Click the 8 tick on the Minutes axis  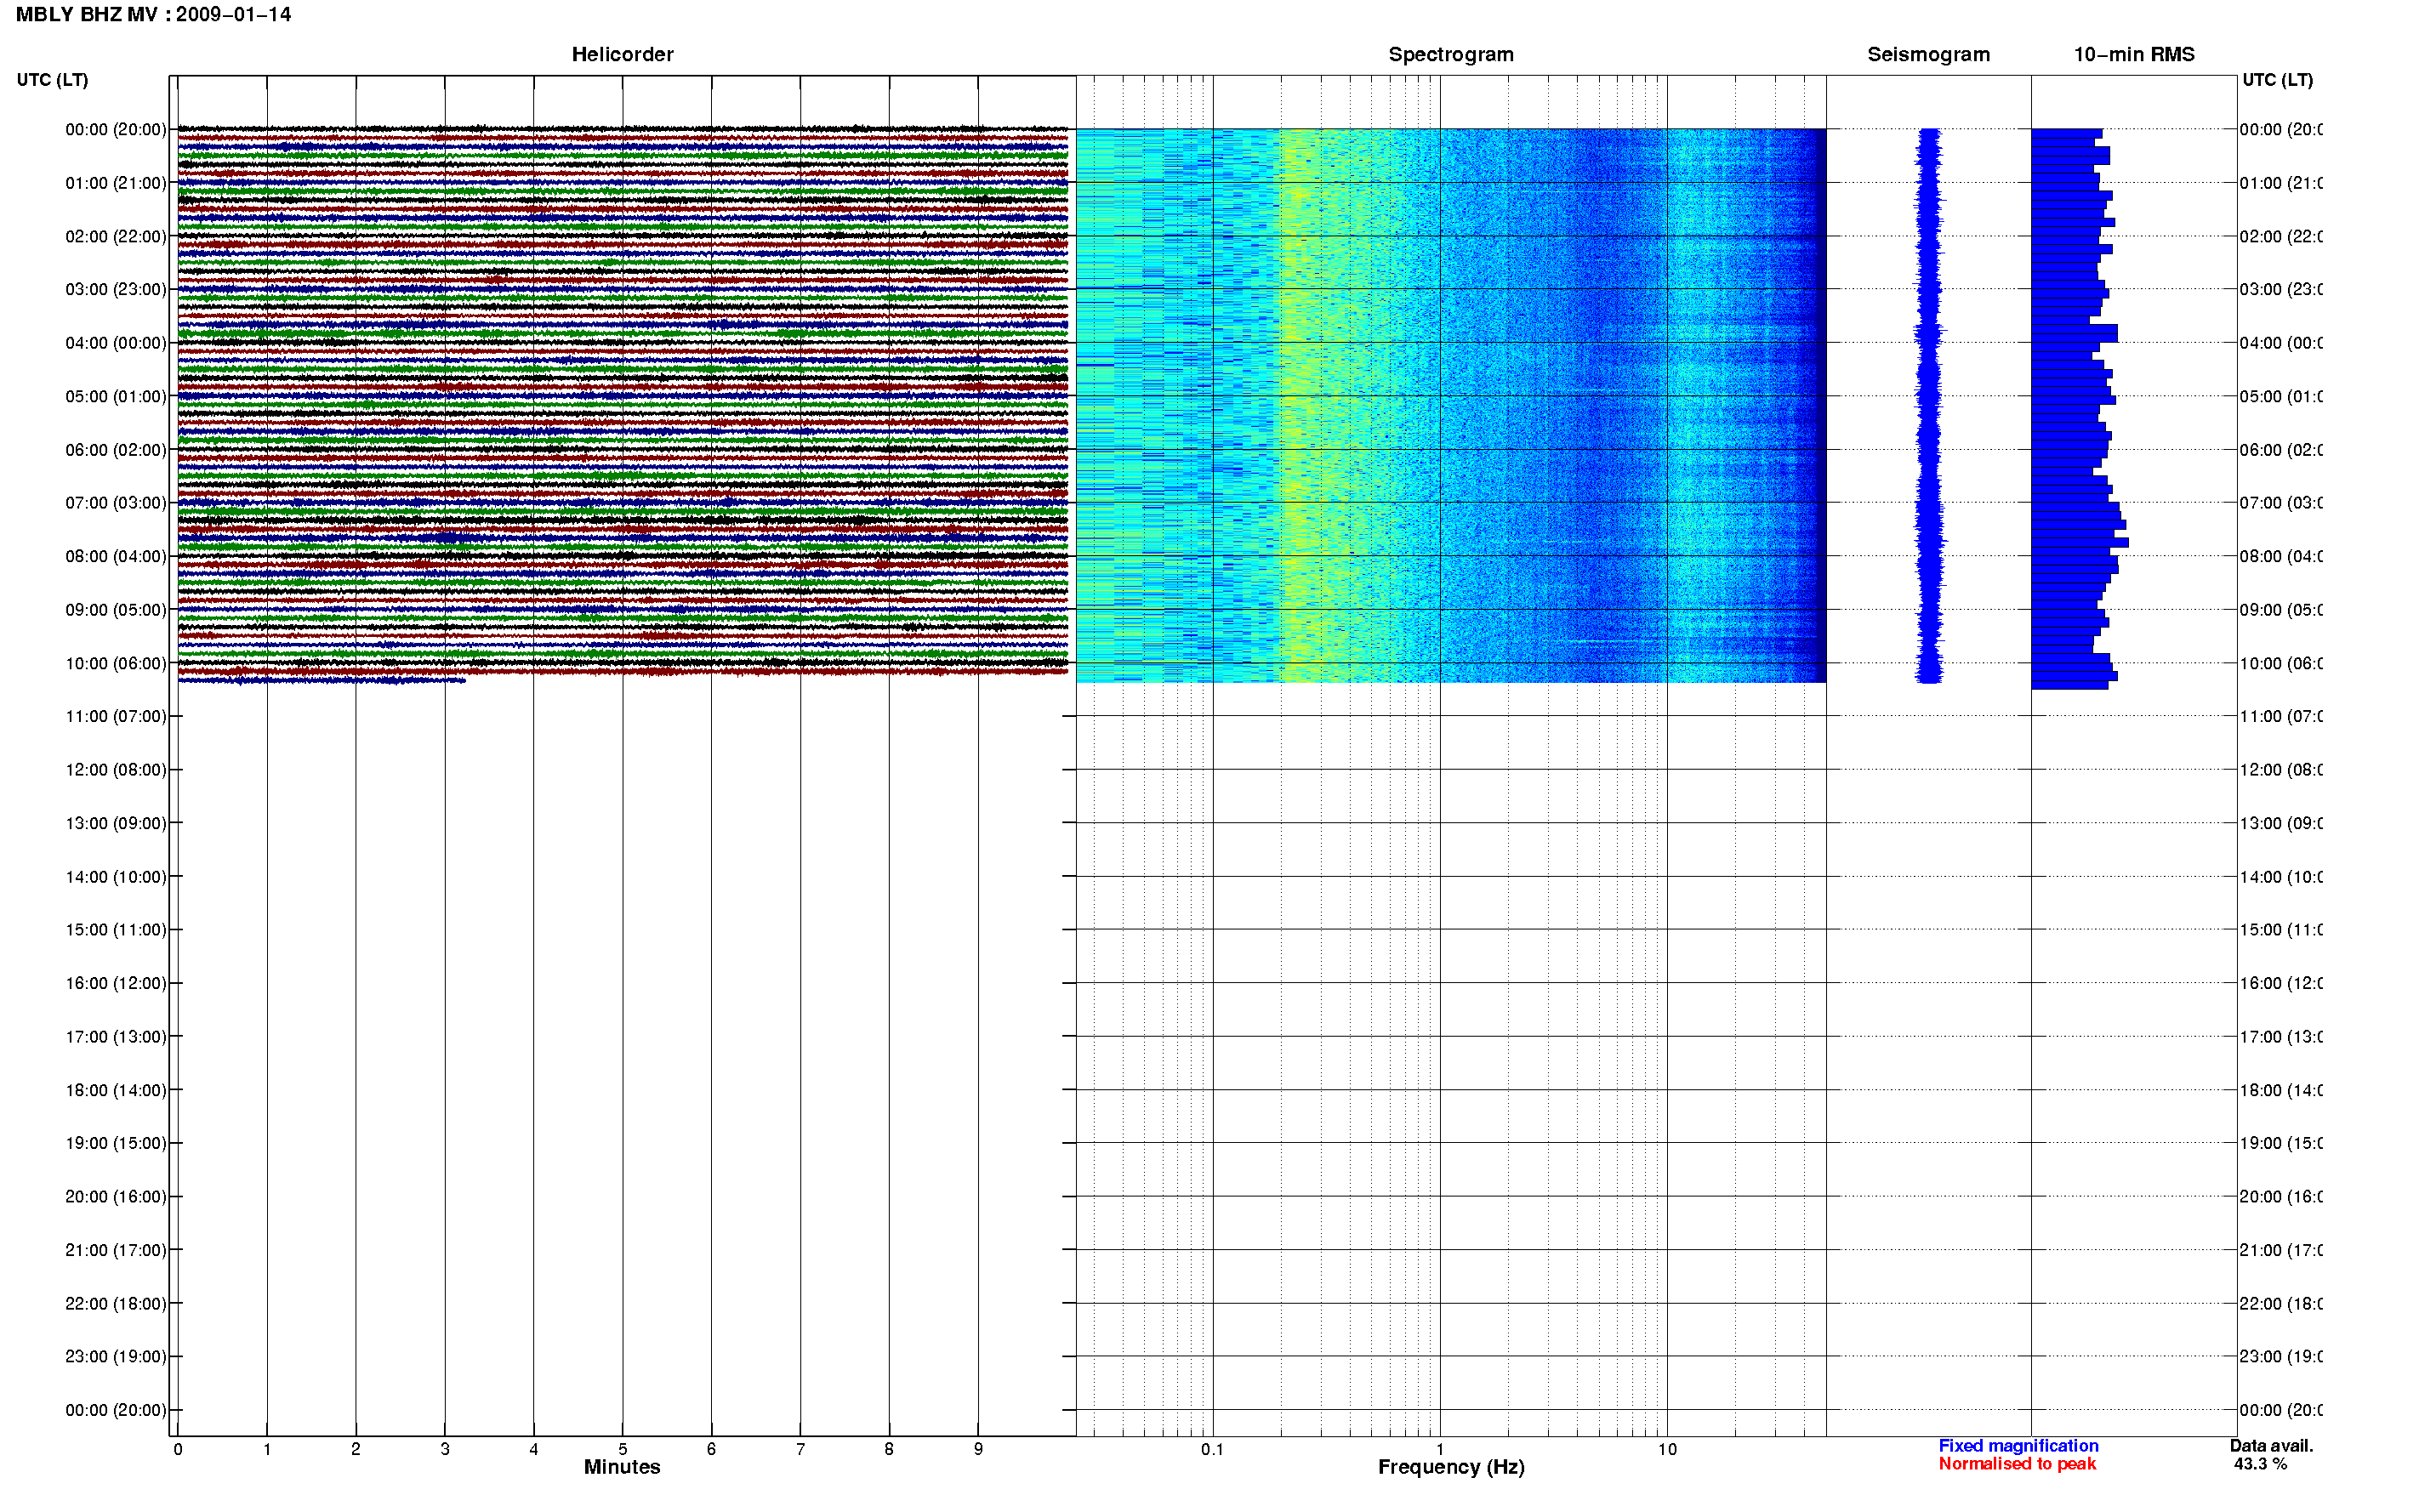(889, 1449)
